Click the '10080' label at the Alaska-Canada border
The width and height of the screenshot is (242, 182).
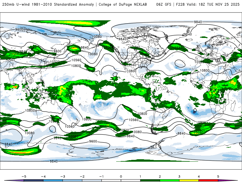(x=97, y=37)
